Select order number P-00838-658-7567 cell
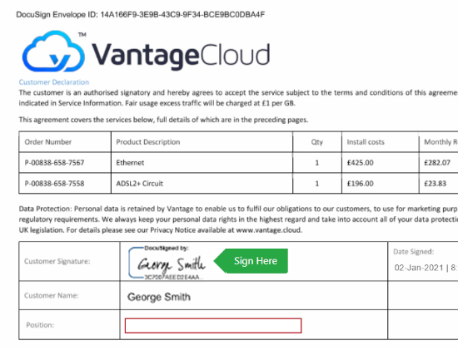The height and width of the screenshot is (350, 458). (65, 163)
